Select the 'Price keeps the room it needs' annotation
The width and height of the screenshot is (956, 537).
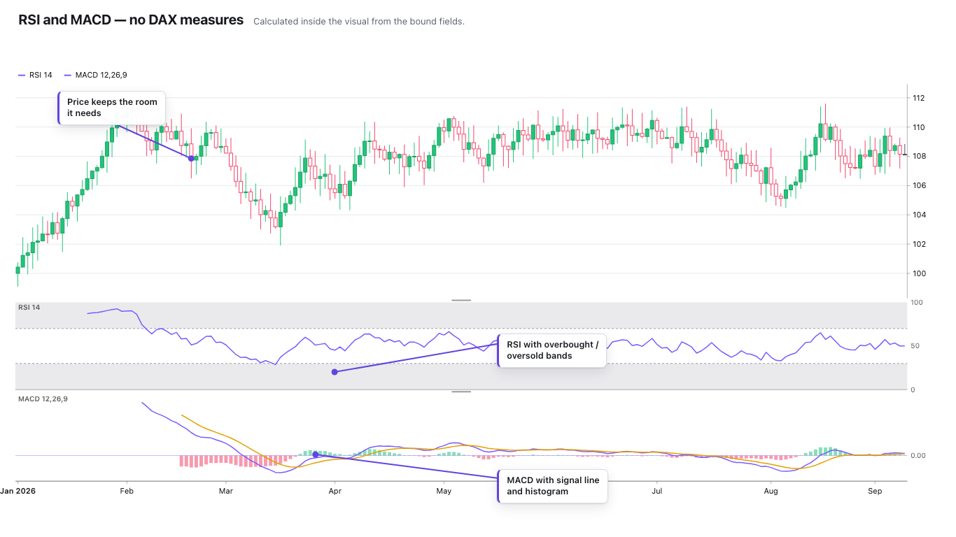[x=112, y=108]
